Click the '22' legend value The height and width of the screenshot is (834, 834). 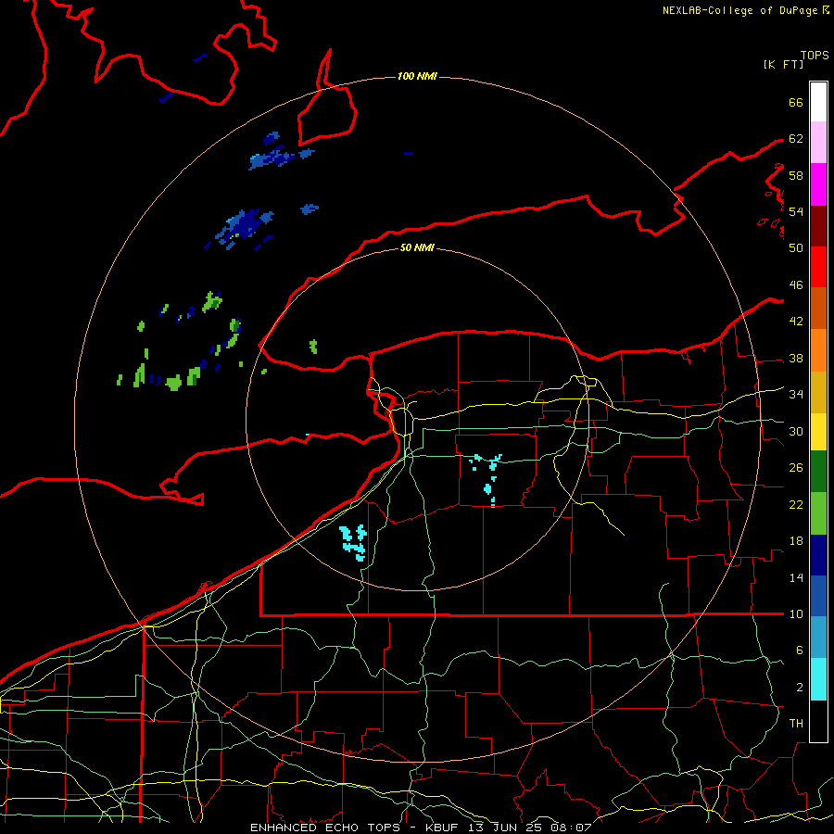click(796, 504)
